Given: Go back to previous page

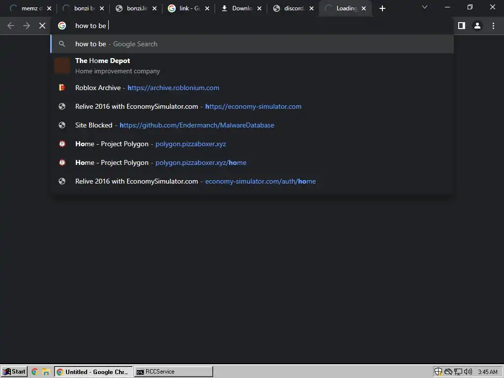Looking at the screenshot, I should (x=11, y=26).
